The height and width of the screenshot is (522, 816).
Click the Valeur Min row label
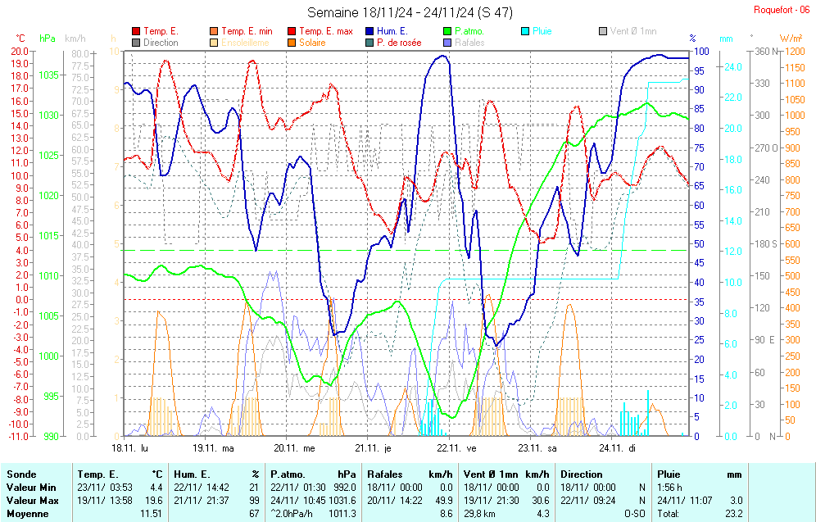29,487
